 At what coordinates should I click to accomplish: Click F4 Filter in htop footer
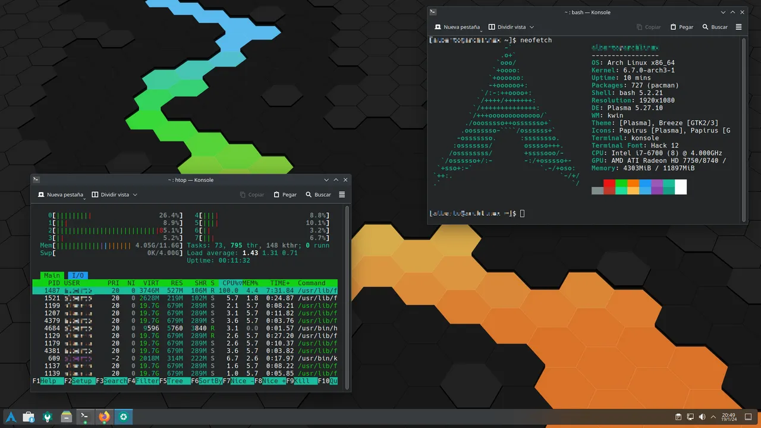[143, 380]
